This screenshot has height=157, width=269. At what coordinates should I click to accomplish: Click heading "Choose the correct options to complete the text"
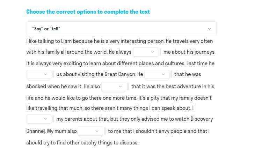[88, 12]
